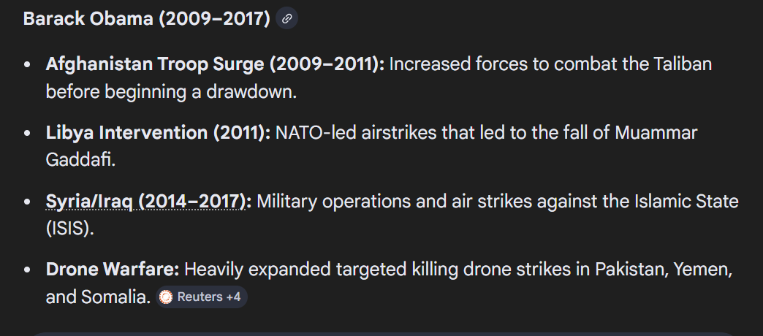Click the Reuters logo icon
763x336 pixels.
click(x=167, y=297)
